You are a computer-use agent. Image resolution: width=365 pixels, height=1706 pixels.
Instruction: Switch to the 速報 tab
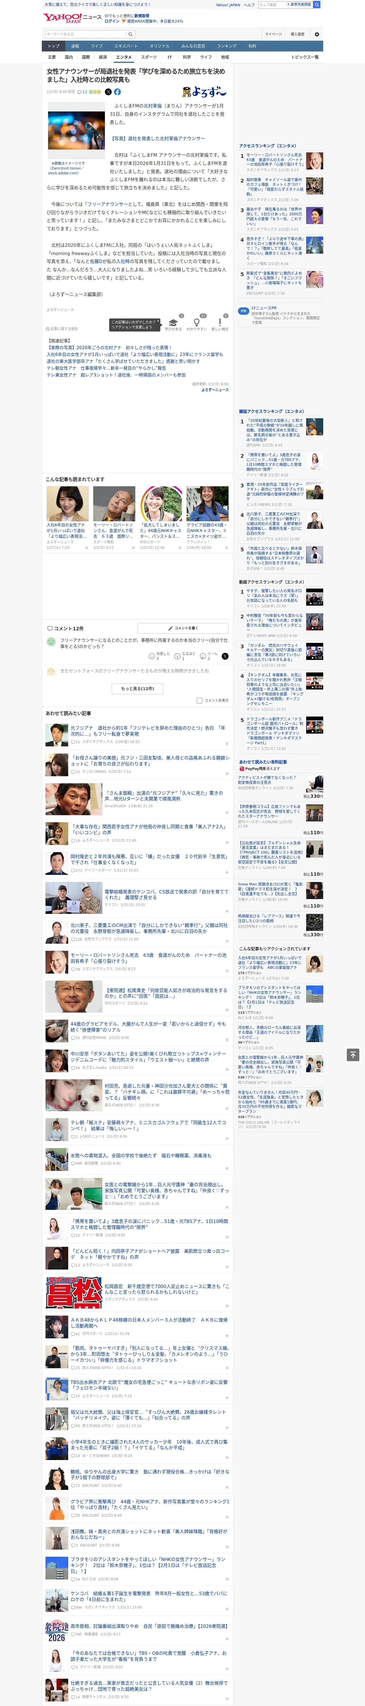click(x=75, y=46)
